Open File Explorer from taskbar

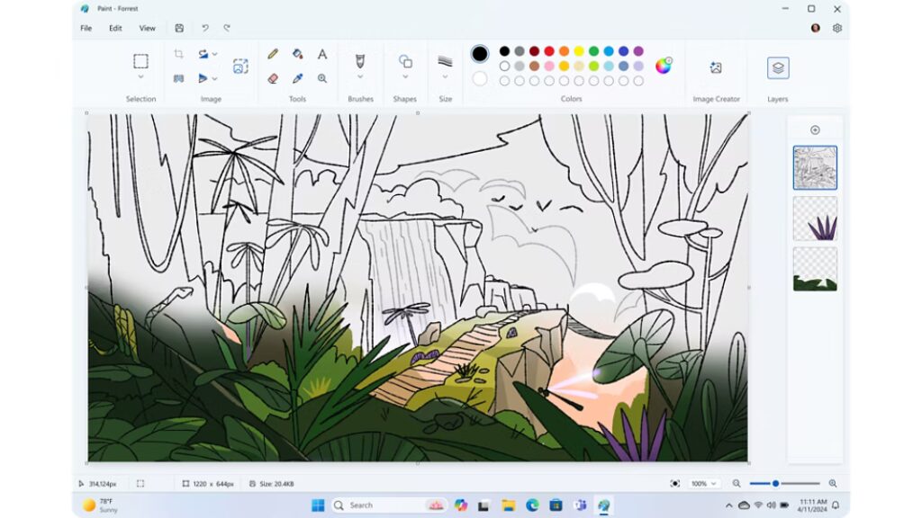coord(508,505)
